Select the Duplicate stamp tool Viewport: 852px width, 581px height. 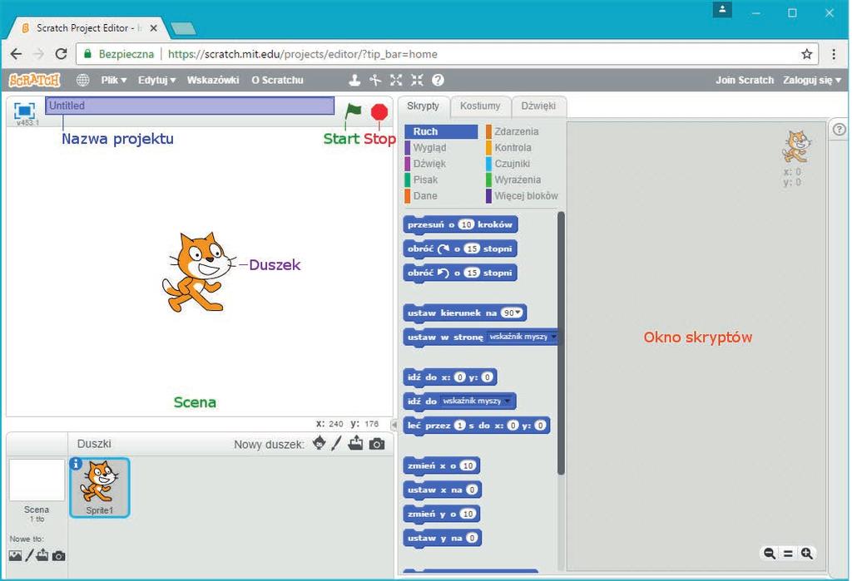pos(354,80)
